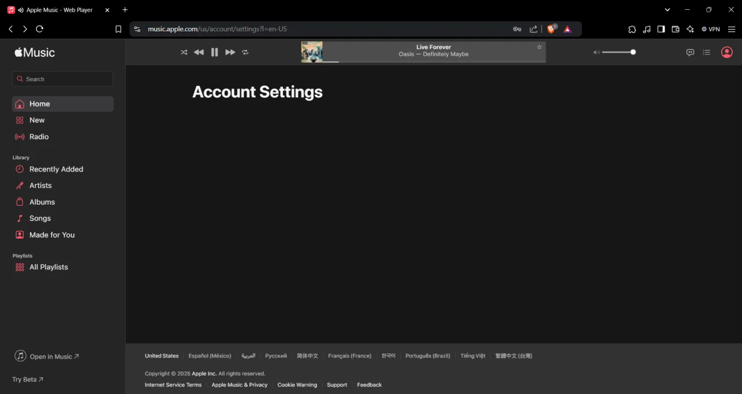Image resolution: width=742 pixels, height=394 pixels.
Task: Focus the Search field in sidebar
Action: click(x=63, y=79)
